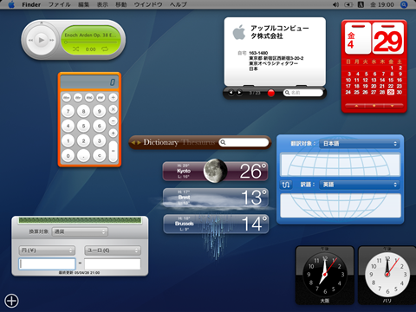Click the calculator minus key
The height and width of the screenshot is (312, 416).
[114, 120]
